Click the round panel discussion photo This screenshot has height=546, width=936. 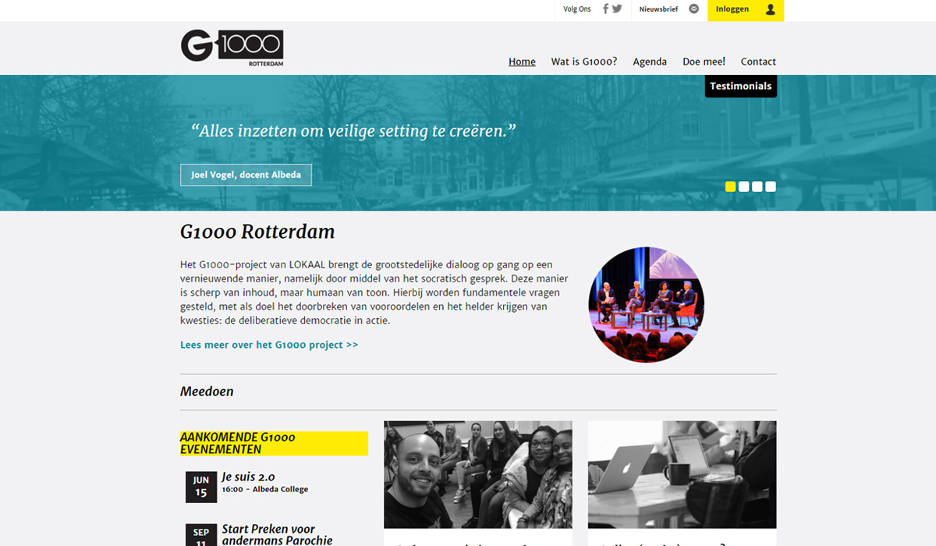tap(647, 305)
